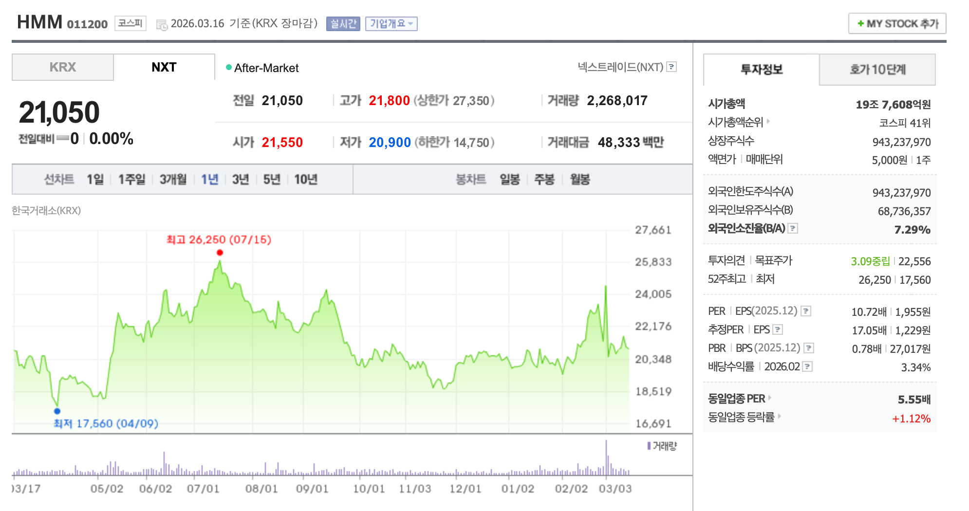This screenshot has height=511, width=969.
Task: Click the 거래량 value 2,268,017
Action: (617, 101)
